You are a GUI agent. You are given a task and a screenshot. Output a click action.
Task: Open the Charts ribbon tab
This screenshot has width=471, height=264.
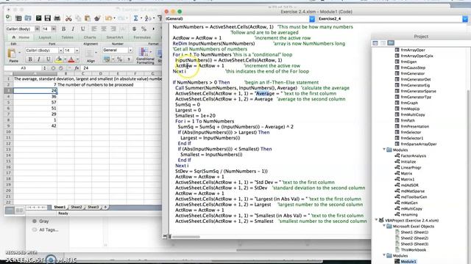[90, 37]
